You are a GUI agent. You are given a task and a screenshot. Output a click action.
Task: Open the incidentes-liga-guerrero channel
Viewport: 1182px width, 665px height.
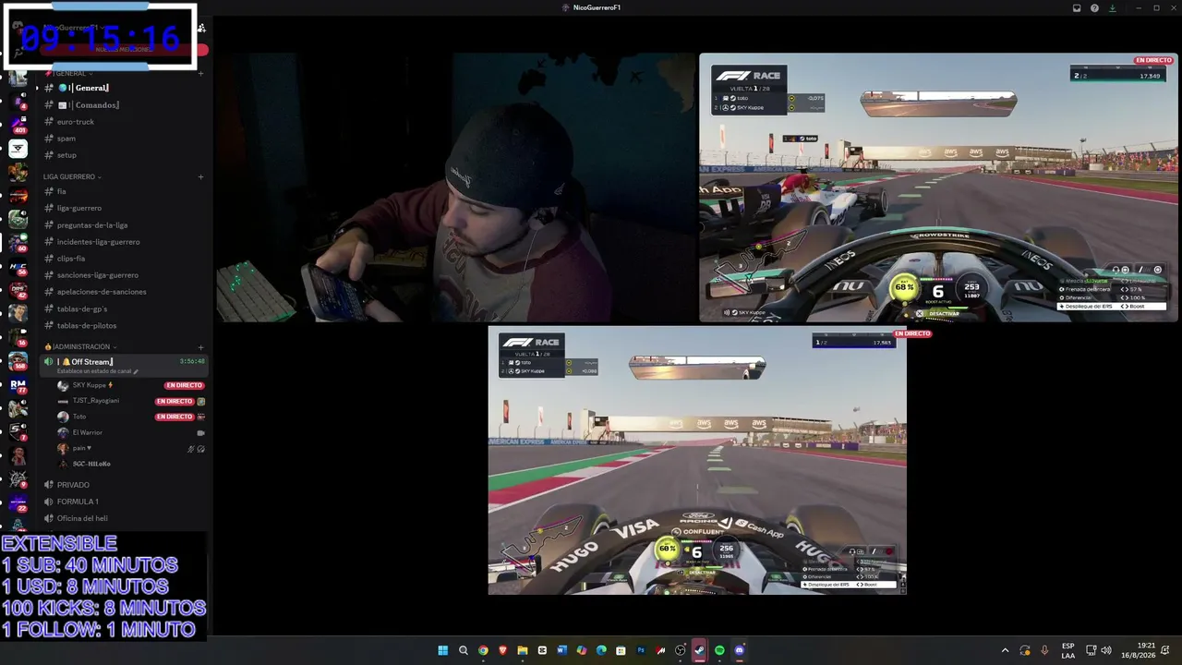point(125,242)
